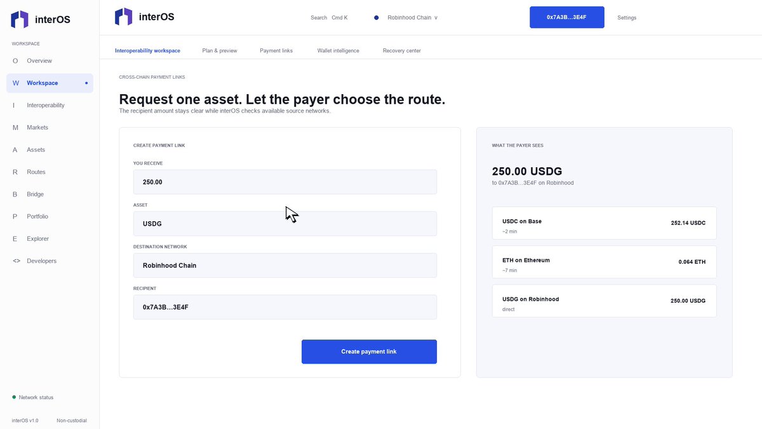This screenshot has height=429, width=762.
Task: Click the Developers code-brackets icon
Action: point(16,261)
